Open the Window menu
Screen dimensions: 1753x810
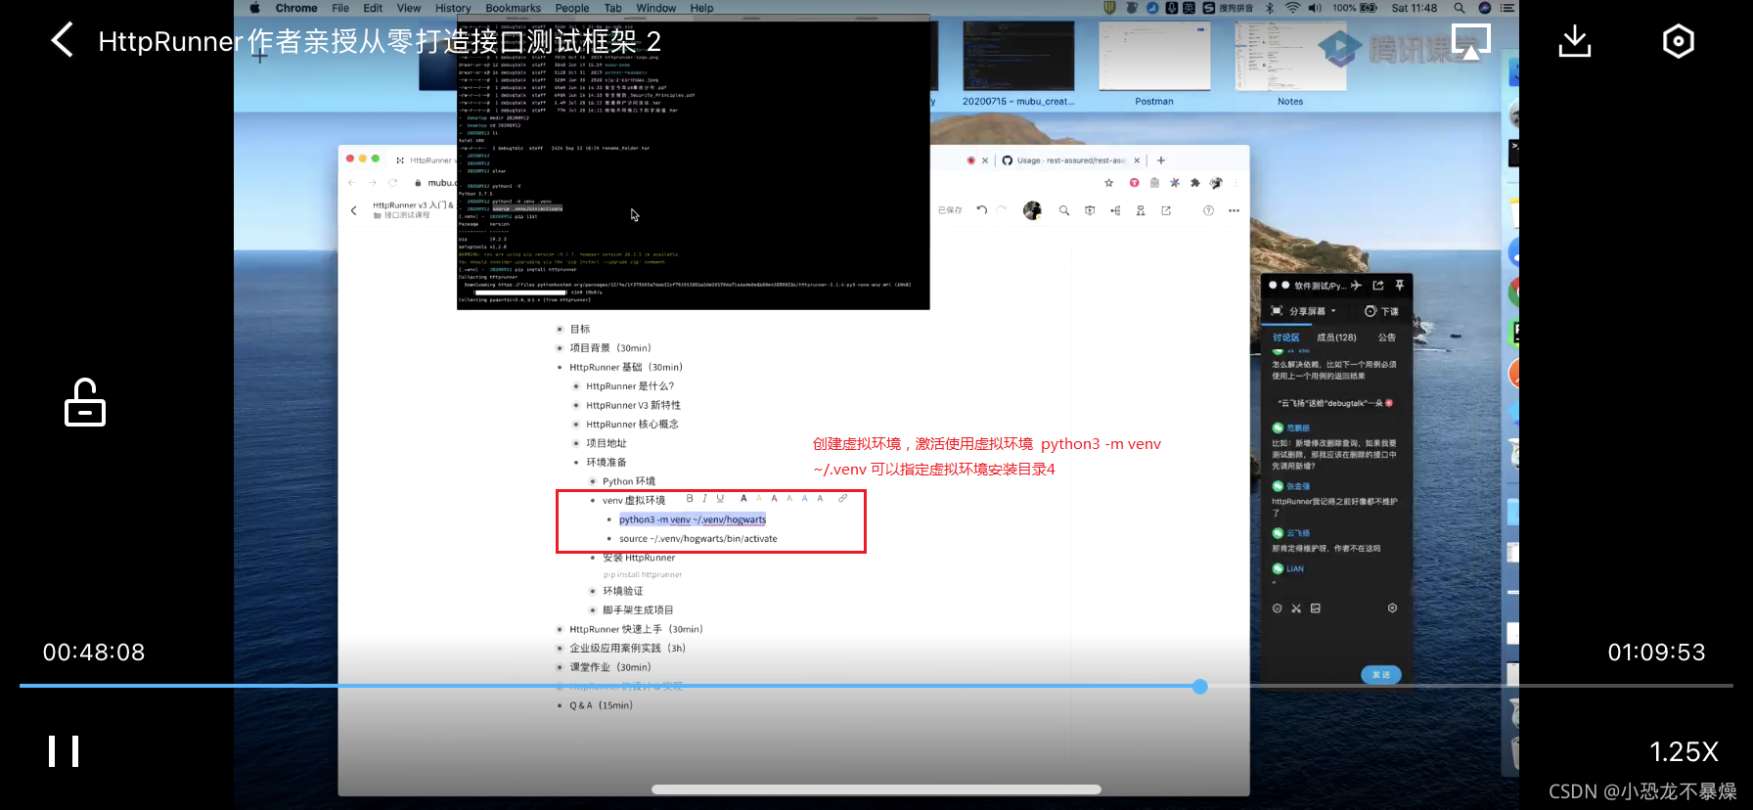tap(655, 8)
